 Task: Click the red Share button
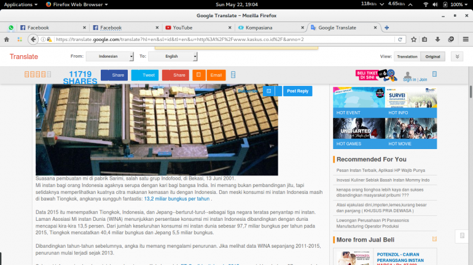(176, 75)
